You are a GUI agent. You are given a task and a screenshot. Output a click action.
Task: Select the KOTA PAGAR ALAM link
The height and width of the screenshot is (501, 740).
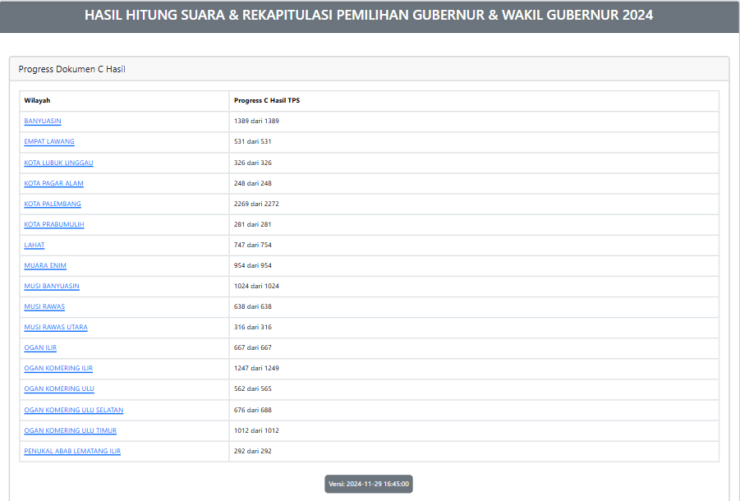(53, 183)
